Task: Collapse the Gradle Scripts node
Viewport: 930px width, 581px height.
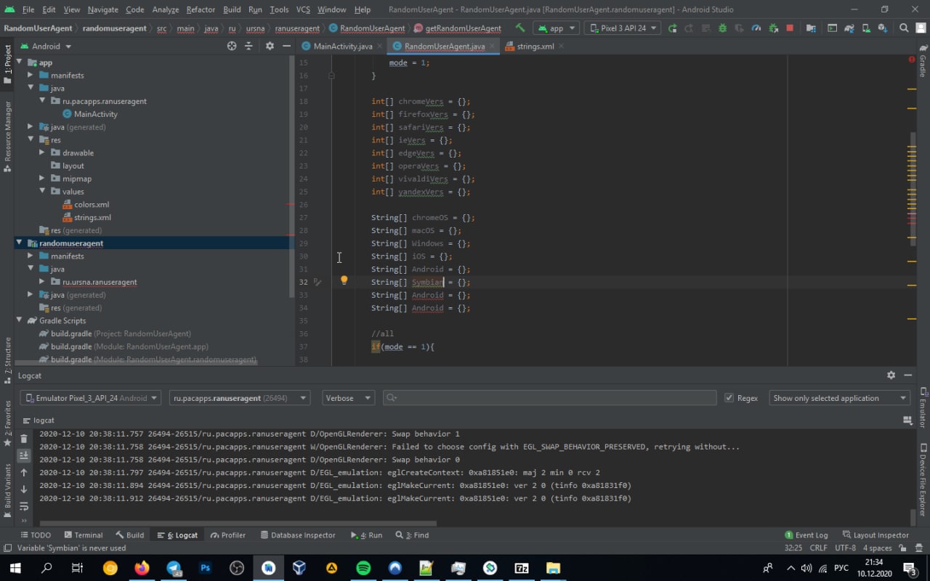Action: 19,320
